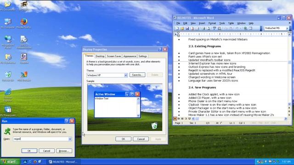
Task: Switch to the Screen Saver tab
Action: point(114,56)
